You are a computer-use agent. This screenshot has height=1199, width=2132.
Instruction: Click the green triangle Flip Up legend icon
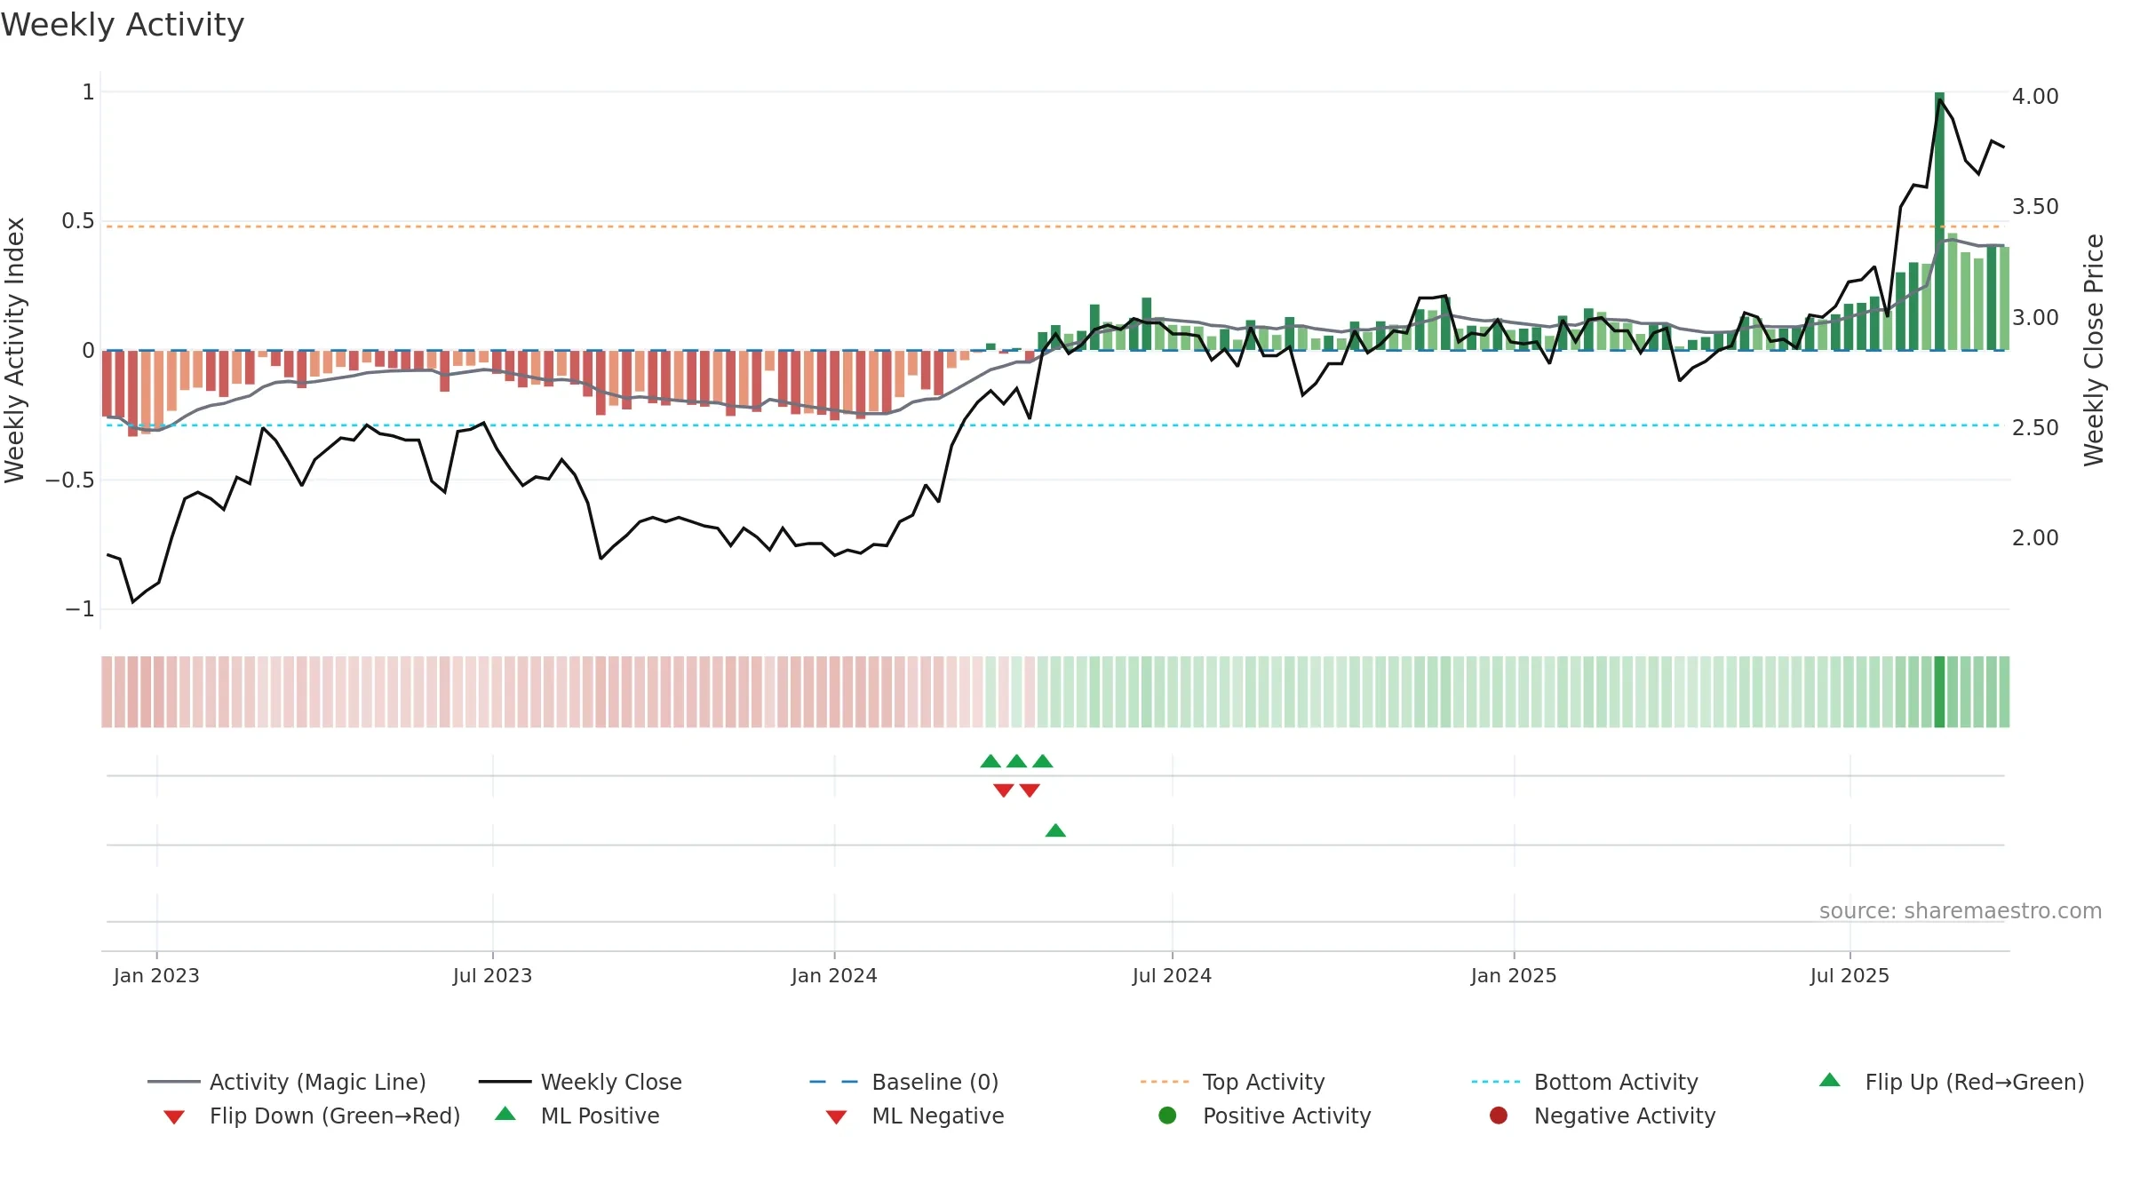[1830, 1080]
